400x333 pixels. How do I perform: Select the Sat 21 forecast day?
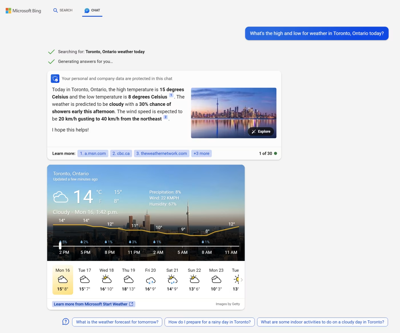tap(172, 280)
